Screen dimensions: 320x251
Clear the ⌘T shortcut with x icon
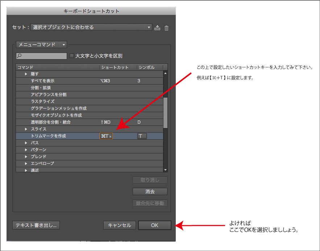tap(110, 136)
